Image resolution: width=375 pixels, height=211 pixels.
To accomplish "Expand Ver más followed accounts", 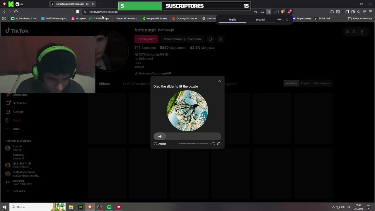I will (16, 191).
